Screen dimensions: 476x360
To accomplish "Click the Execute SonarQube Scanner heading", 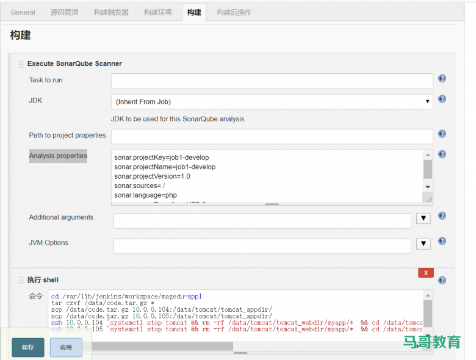I will (74, 63).
